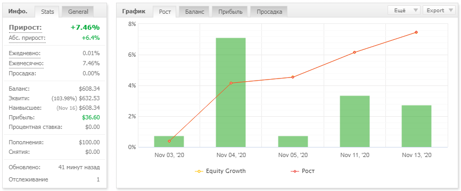Select the Nov 05, '20 green bar
This screenshot has height=191, width=461.
click(293, 142)
